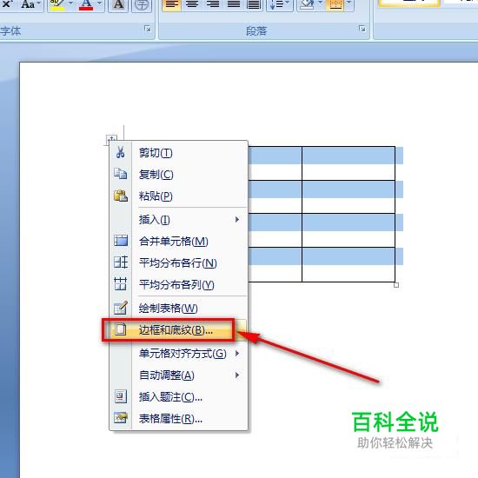Open font color dropdown arrow

click(x=99, y=3)
